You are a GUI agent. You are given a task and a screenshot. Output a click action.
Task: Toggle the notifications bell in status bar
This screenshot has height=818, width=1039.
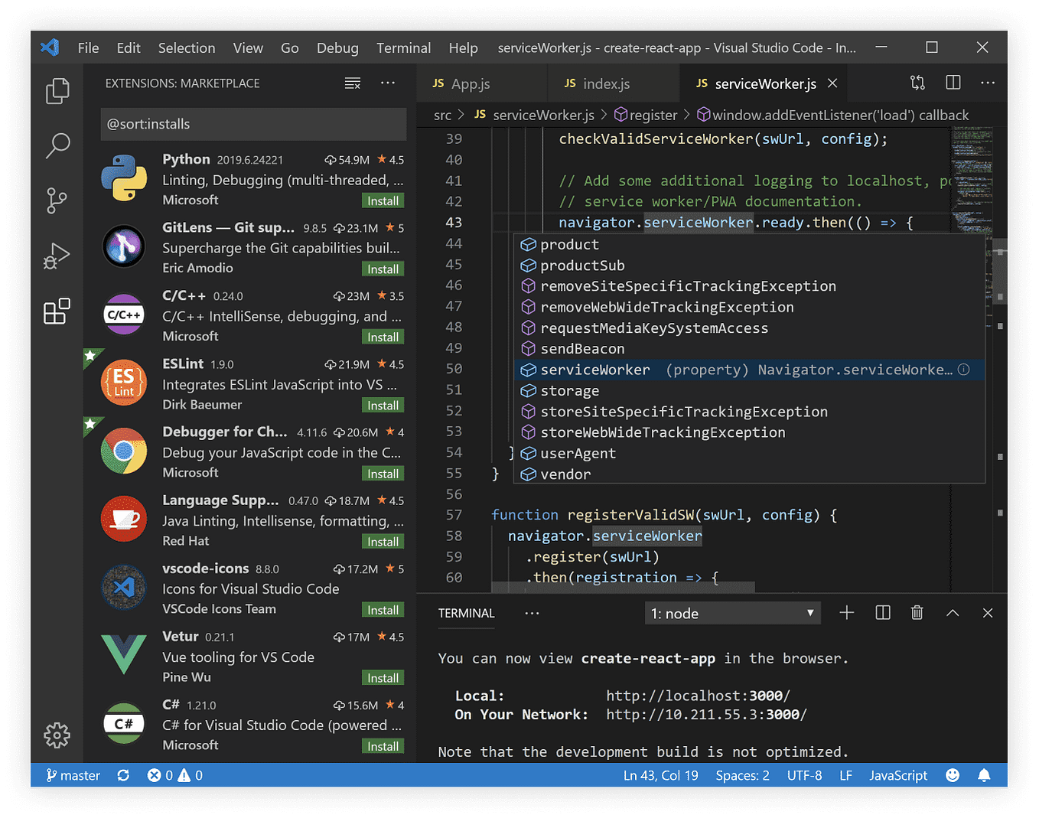point(984,775)
